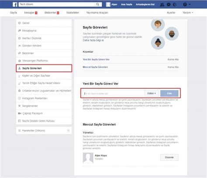Open the Editör role dropdown
This screenshot has width=207, height=178.
pyautogui.click(x=152, y=93)
